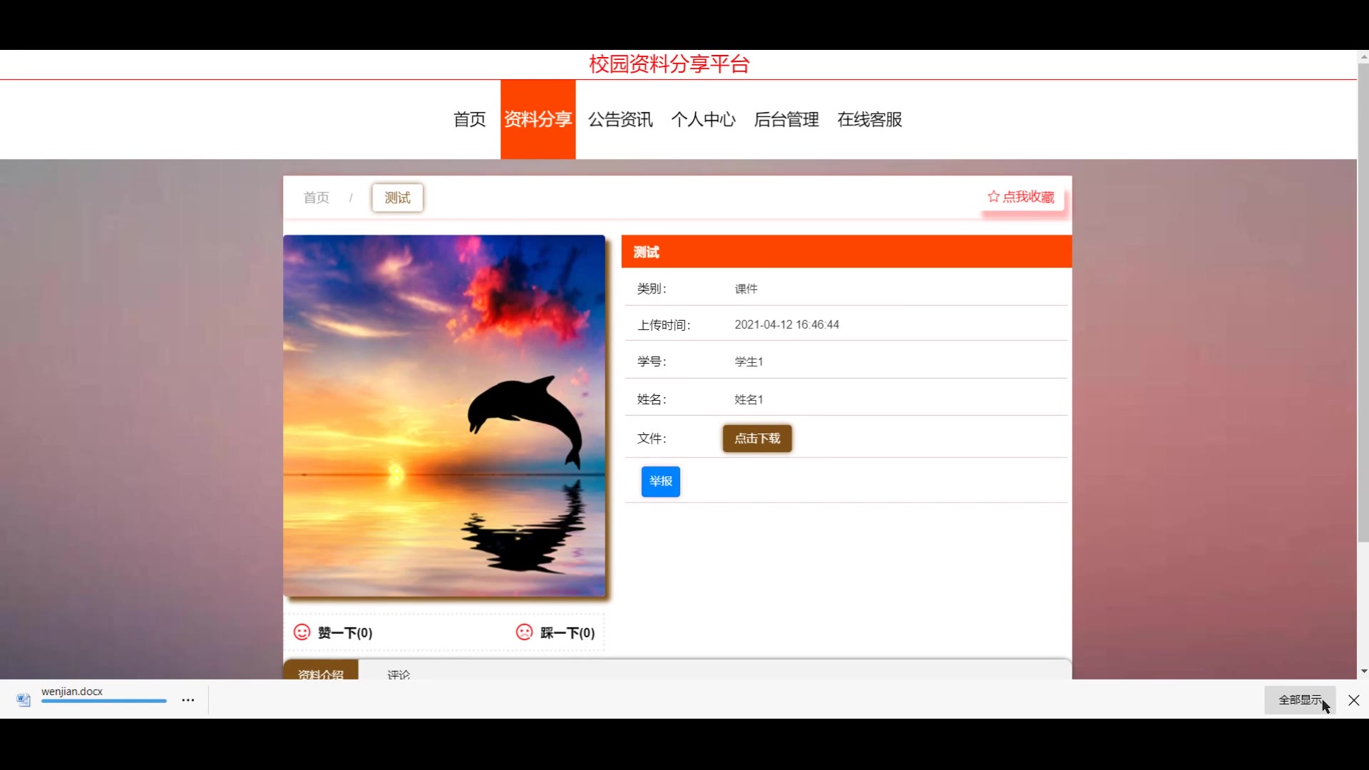Click the star favorite icon
Viewport: 1369px width, 770px height.
point(993,196)
